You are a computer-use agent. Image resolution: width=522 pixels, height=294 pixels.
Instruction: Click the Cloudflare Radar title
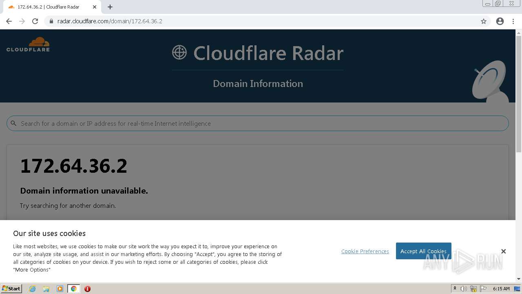pyautogui.click(x=268, y=53)
